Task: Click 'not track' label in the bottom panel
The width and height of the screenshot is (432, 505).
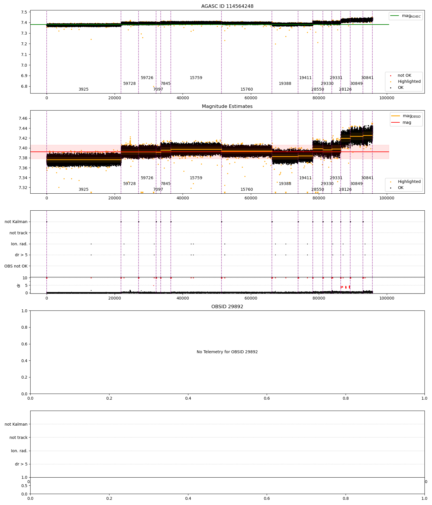Action: coord(18,437)
